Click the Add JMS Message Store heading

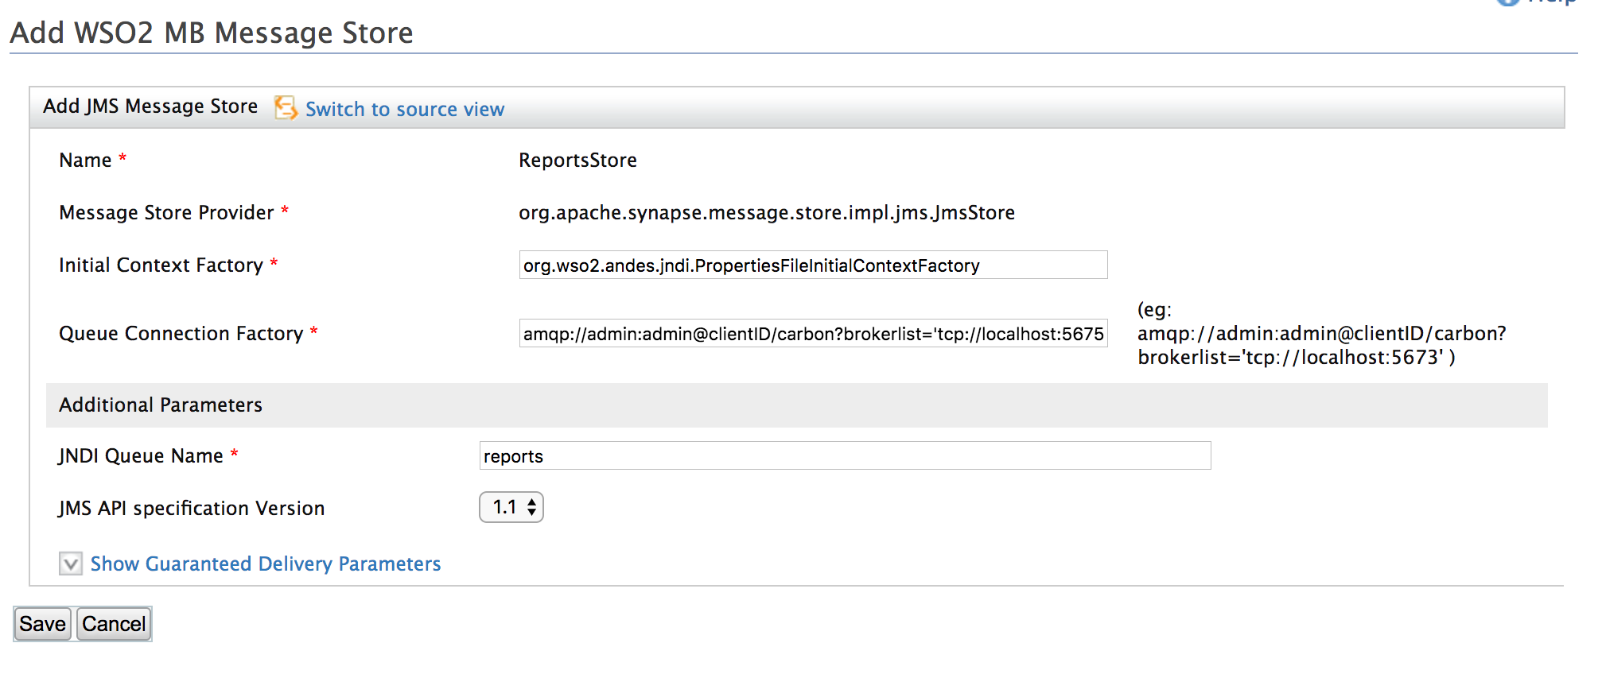[150, 107]
